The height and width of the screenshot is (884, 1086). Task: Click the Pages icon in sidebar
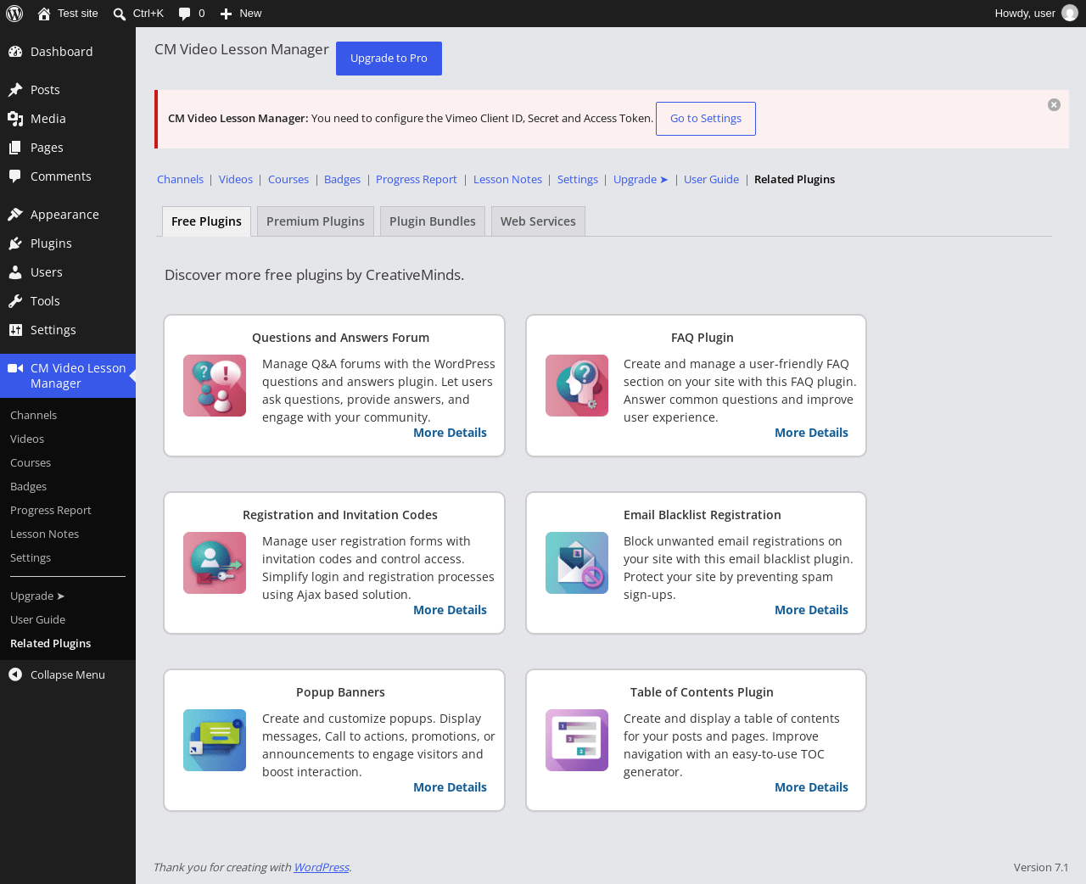pyautogui.click(x=15, y=148)
